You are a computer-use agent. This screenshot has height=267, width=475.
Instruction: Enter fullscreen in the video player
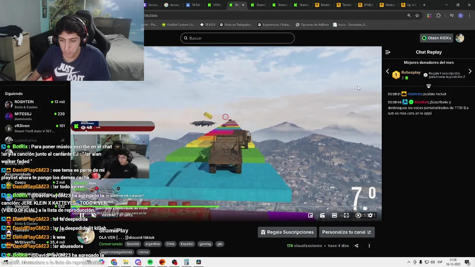(x=346, y=215)
